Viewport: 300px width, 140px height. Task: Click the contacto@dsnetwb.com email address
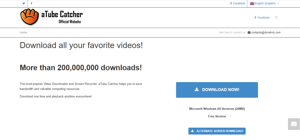pyautogui.click(x=266, y=32)
